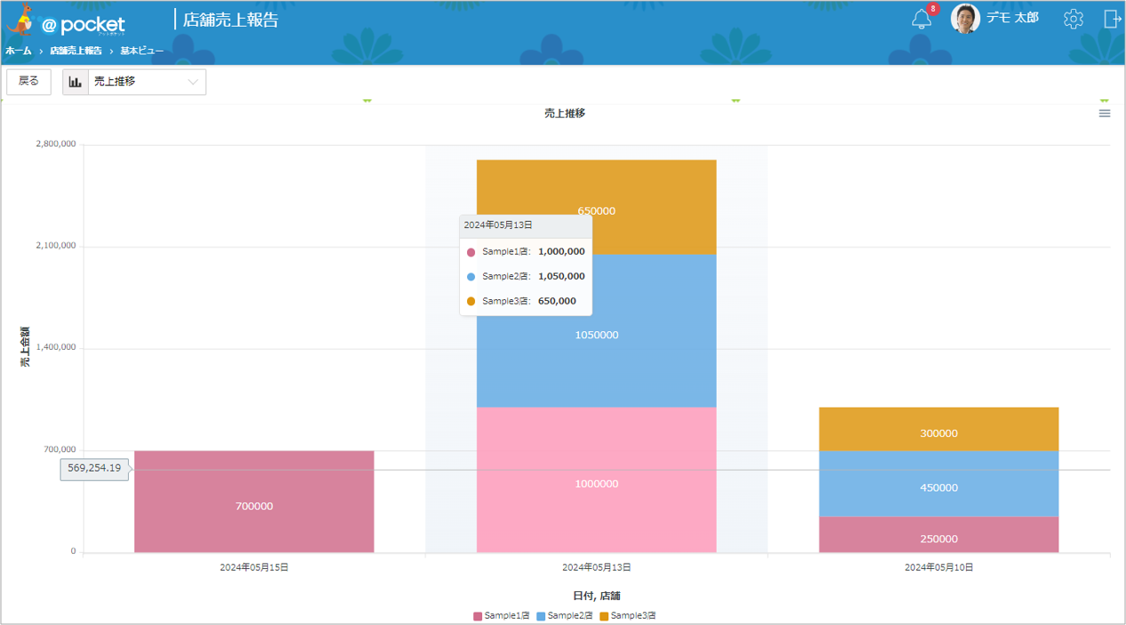Click the 戻る button
The width and height of the screenshot is (1126, 625).
28,82
